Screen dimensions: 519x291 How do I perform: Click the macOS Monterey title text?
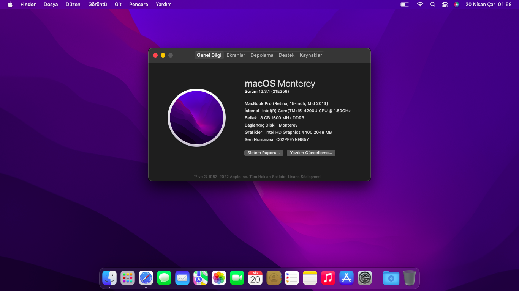point(280,84)
